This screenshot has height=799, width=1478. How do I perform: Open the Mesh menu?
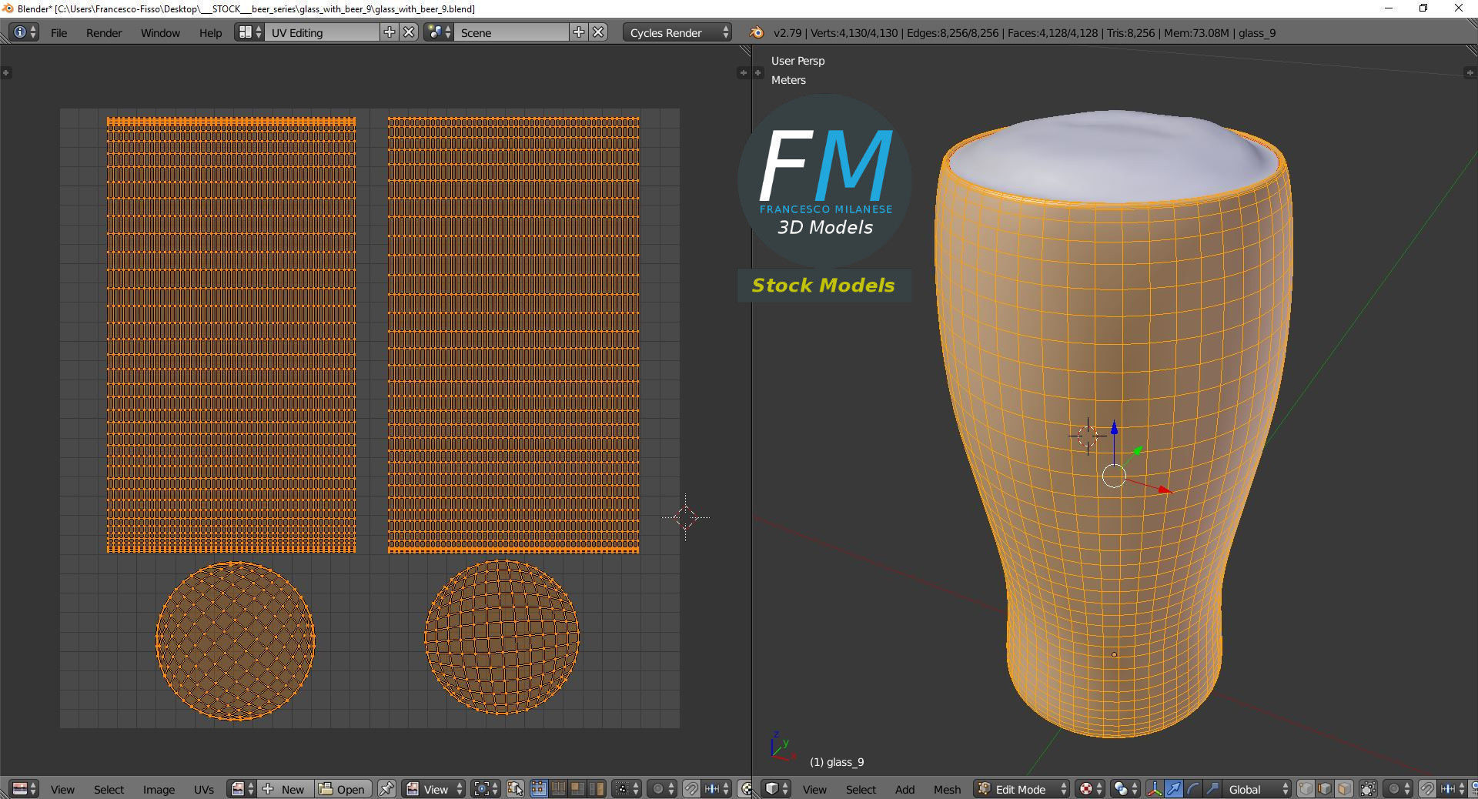(x=947, y=790)
